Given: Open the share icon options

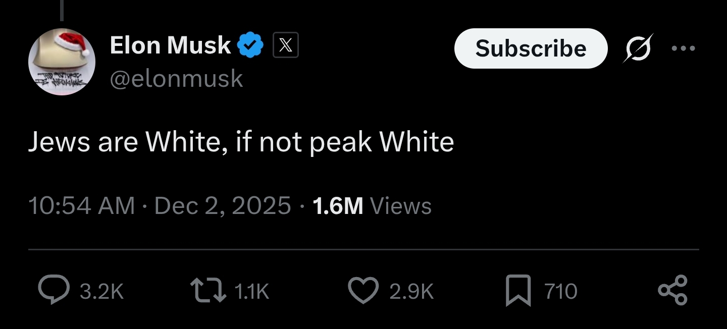Looking at the screenshot, I should [673, 290].
